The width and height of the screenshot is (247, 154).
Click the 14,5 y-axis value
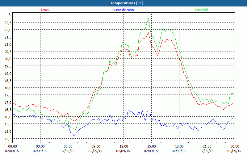coord(8,139)
